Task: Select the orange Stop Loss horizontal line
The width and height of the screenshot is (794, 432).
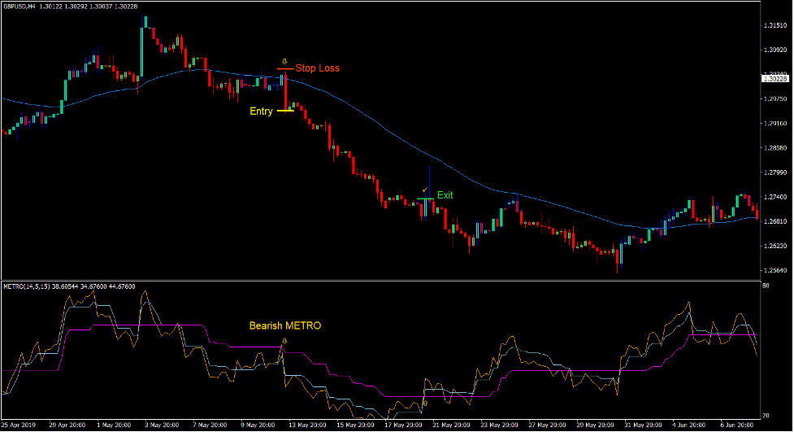Action: point(285,68)
